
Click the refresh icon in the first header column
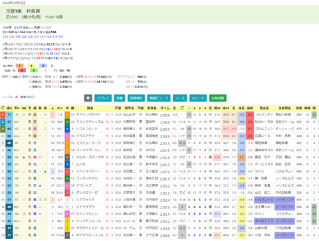(x=3, y=108)
